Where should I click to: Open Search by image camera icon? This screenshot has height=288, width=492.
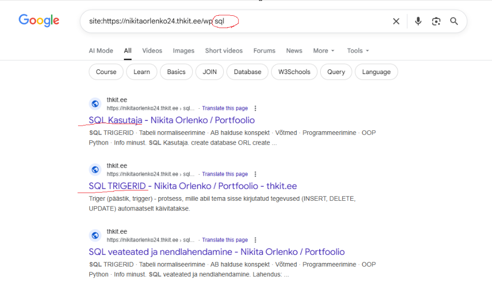point(436,21)
